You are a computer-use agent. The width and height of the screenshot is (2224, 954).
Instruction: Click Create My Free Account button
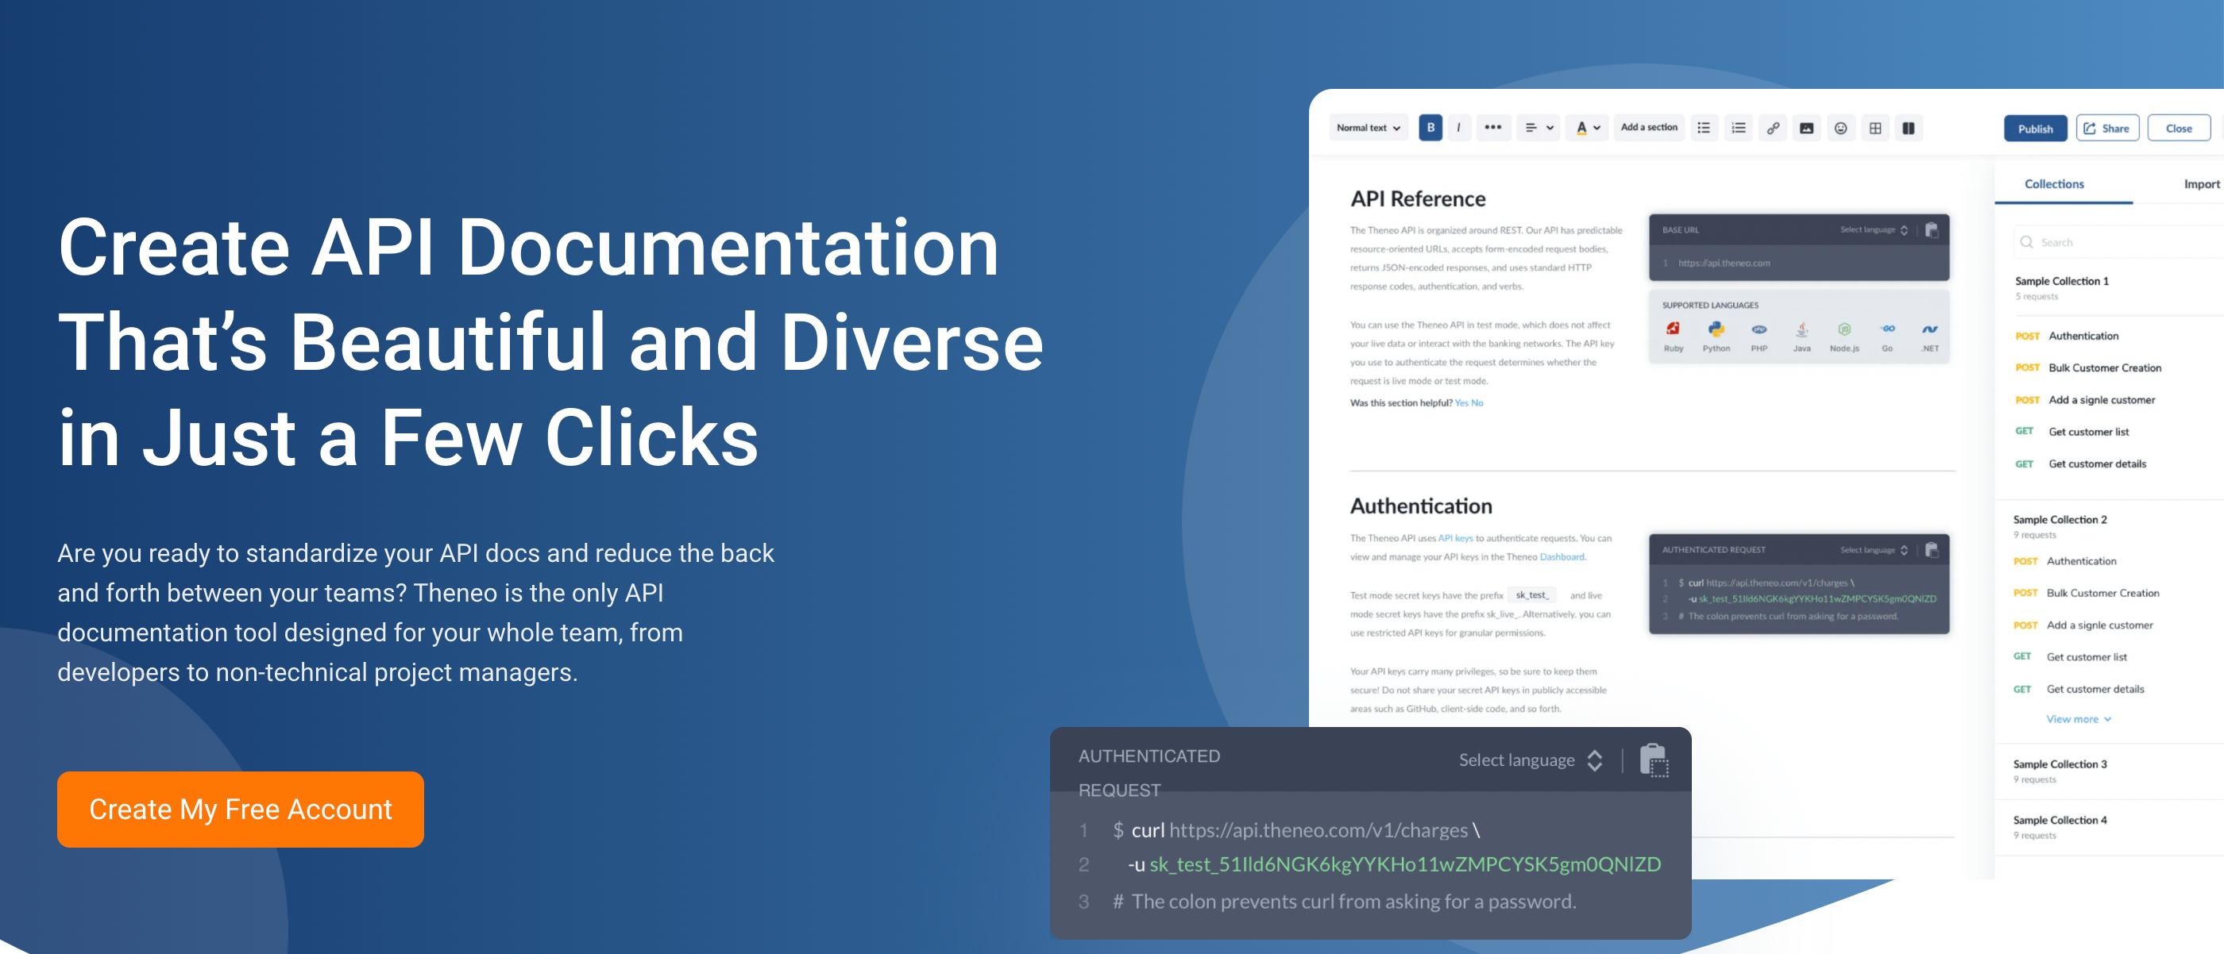pos(240,809)
